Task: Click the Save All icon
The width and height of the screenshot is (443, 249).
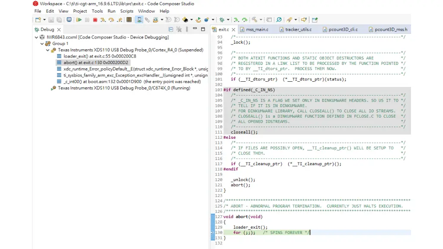Action: click(x=59, y=20)
